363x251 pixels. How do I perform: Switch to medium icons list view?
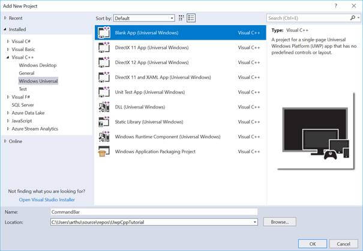point(191,18)
